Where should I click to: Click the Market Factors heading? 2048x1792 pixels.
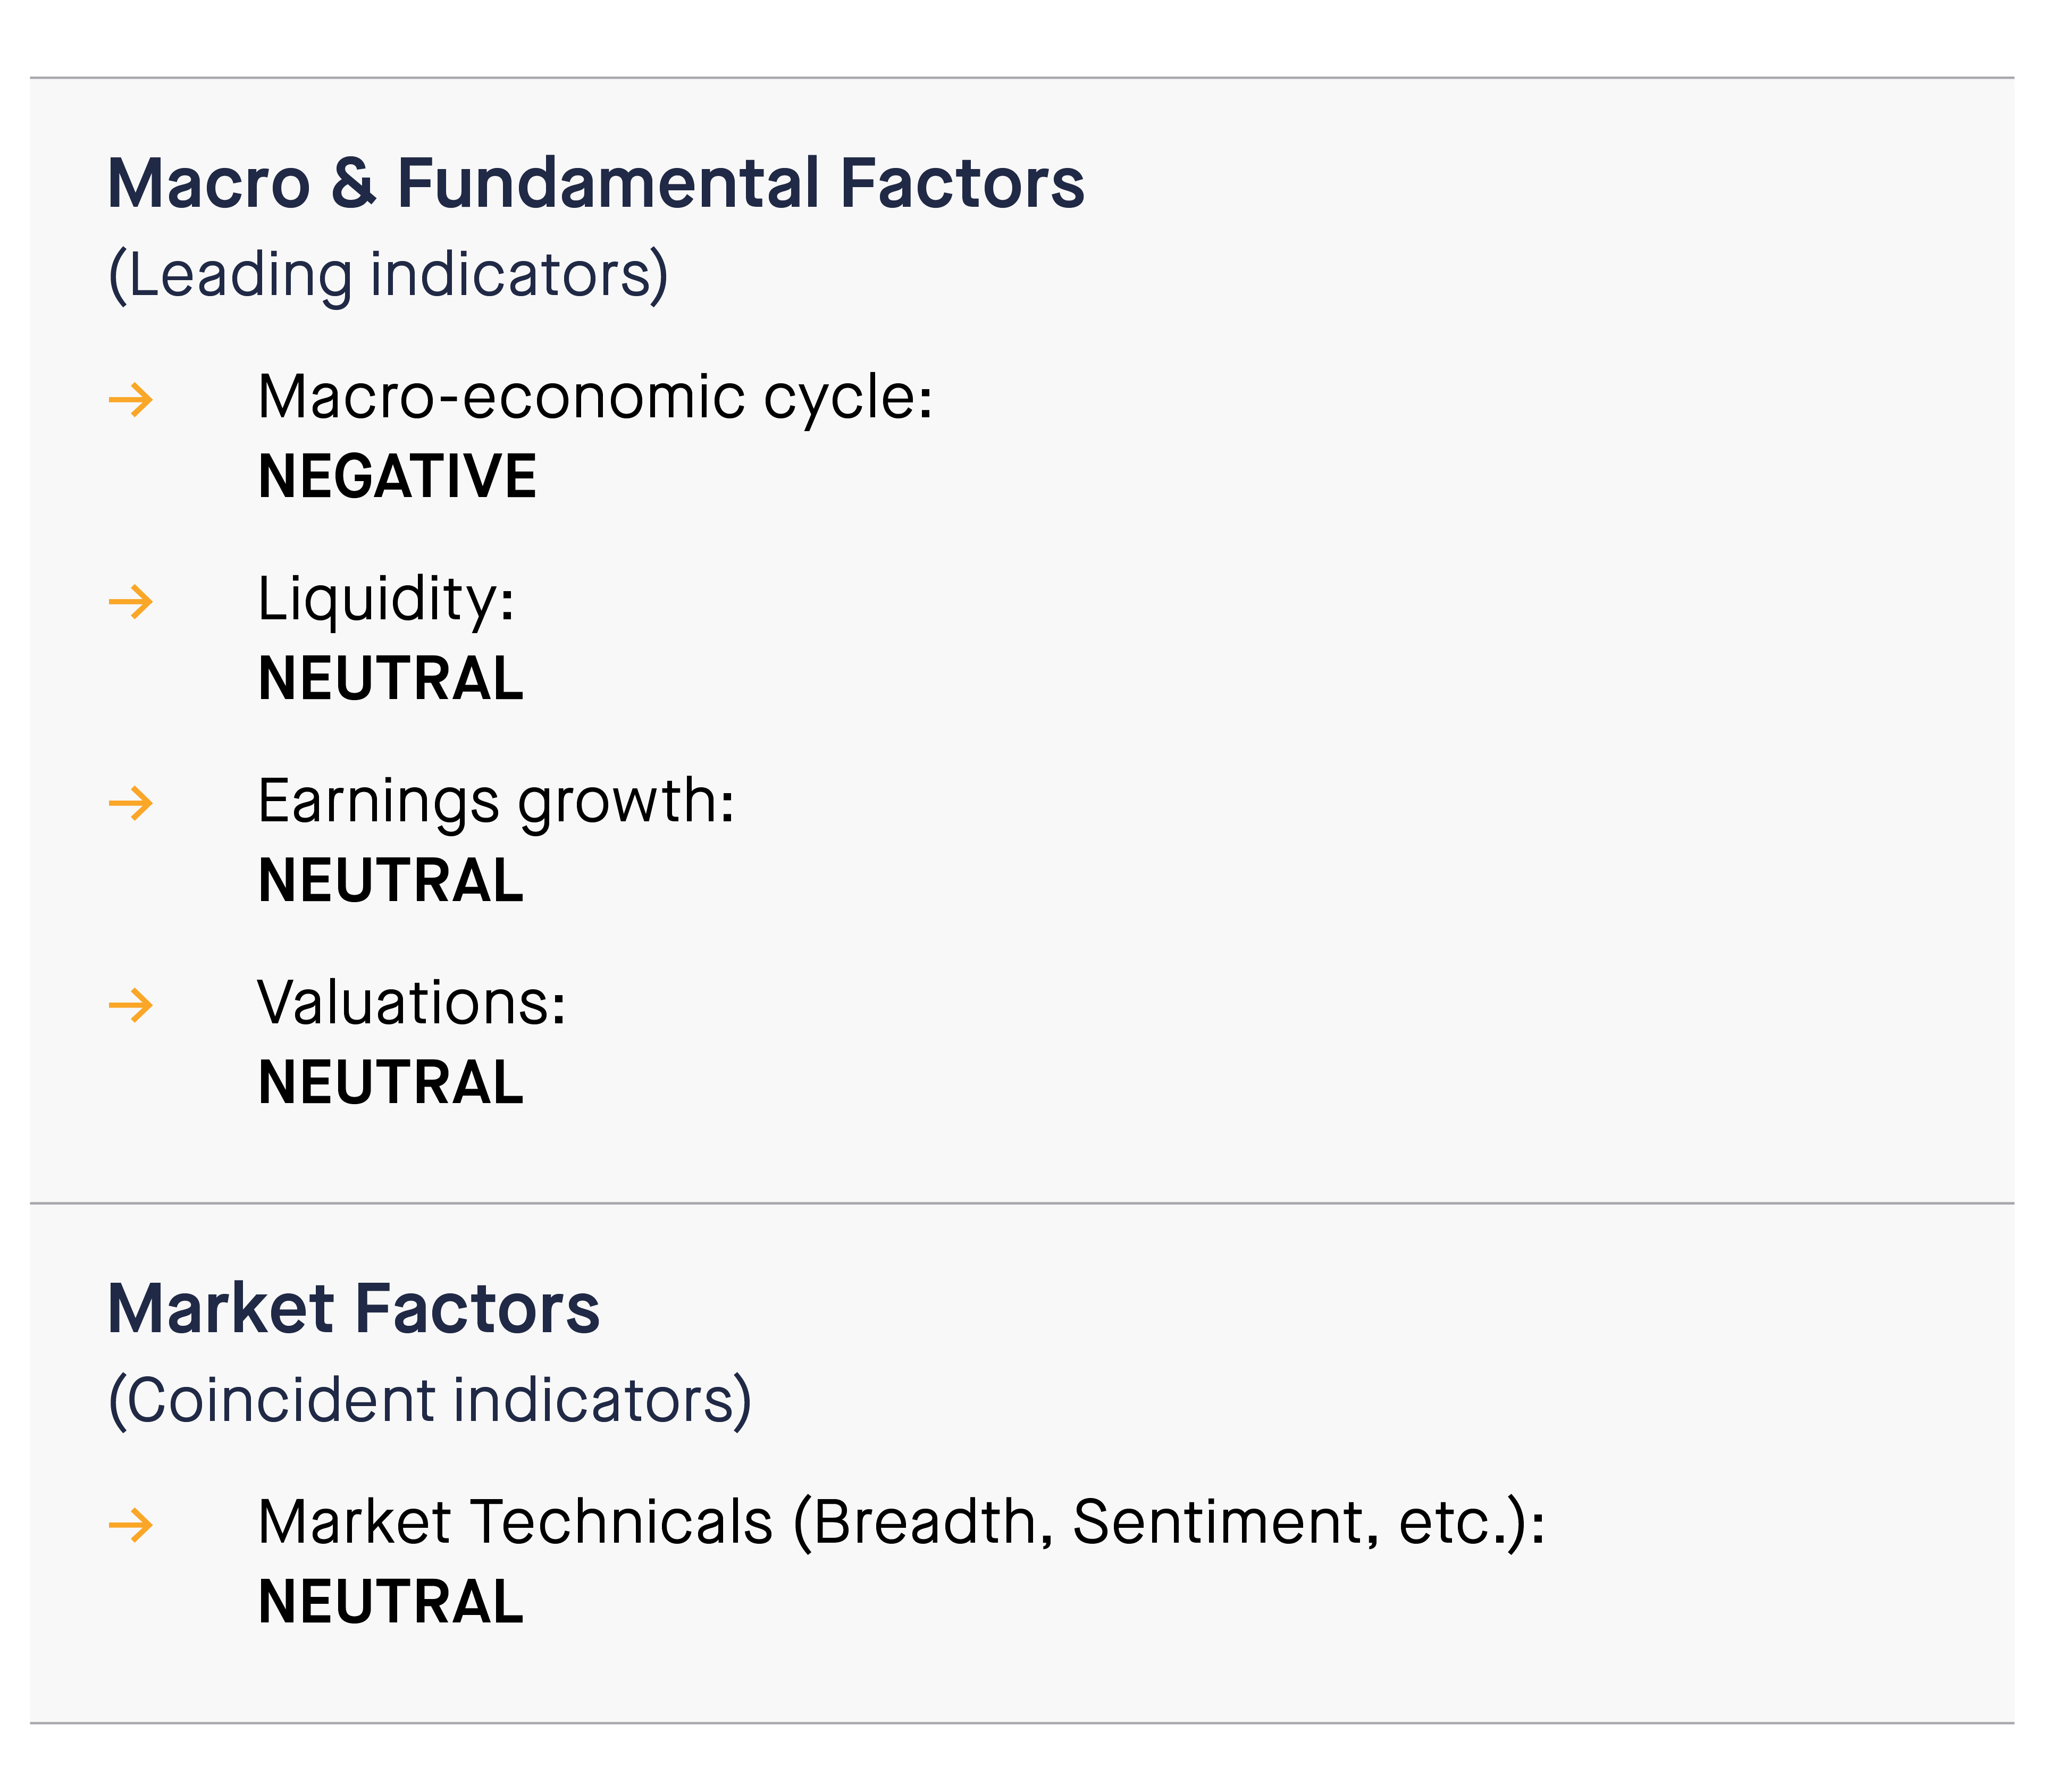point(353,1309)
